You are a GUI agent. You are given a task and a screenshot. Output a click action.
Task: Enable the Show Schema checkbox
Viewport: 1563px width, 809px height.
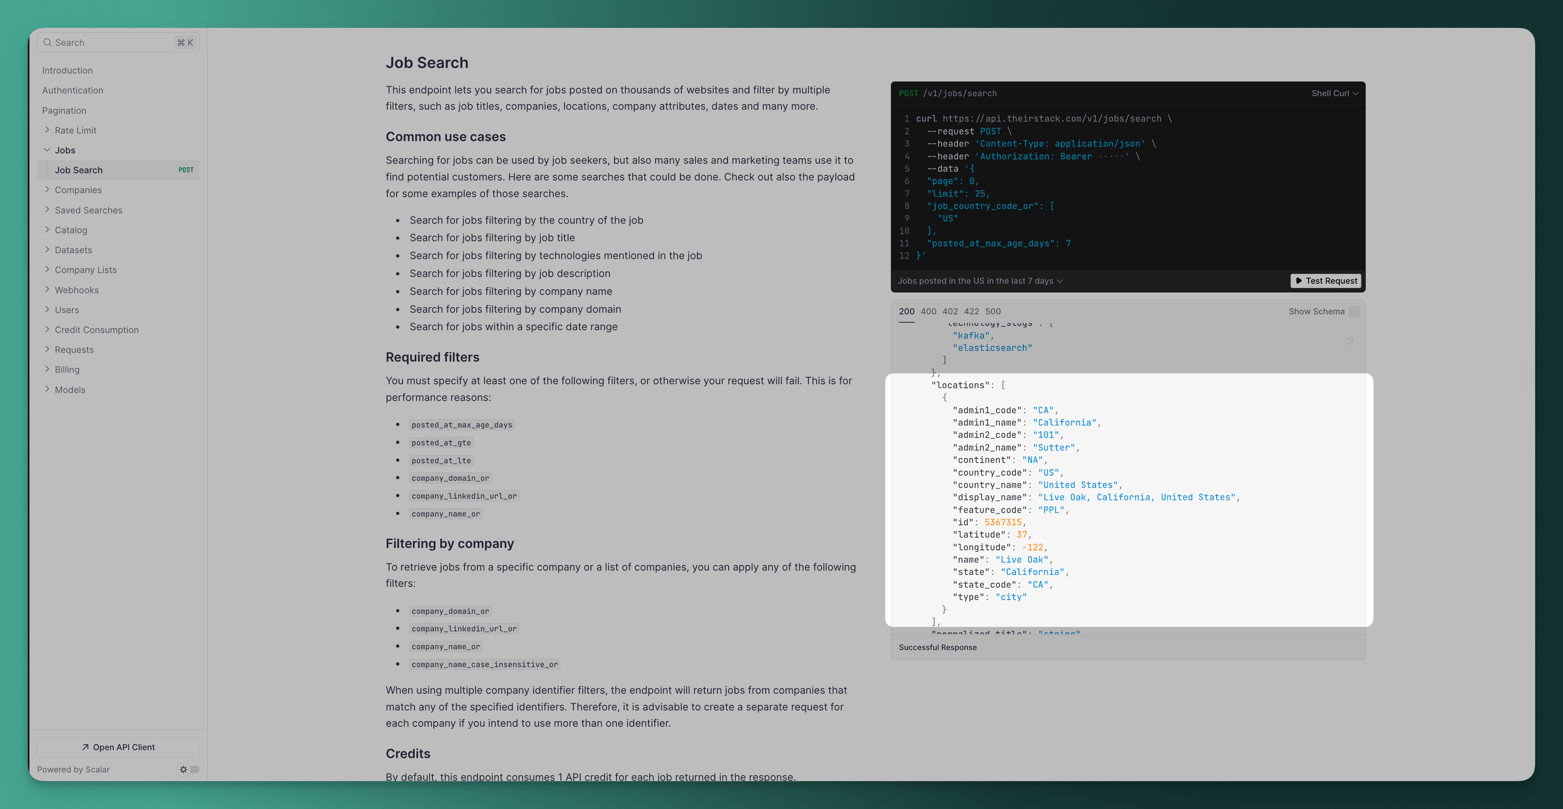tap(1354, 311)
